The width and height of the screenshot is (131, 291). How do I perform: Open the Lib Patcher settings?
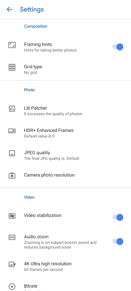tap(65, 111)
